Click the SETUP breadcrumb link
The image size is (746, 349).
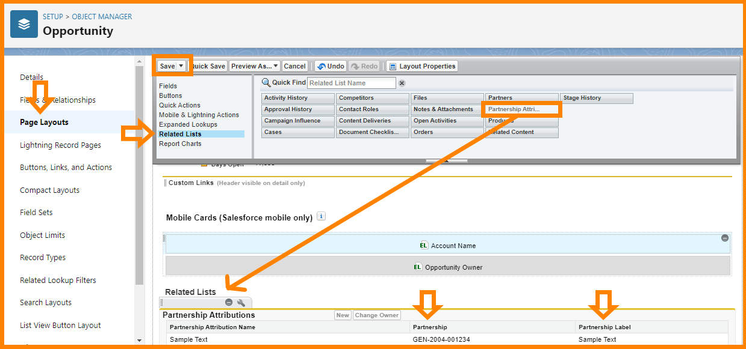pyautogui.click(x=53, y=16)
